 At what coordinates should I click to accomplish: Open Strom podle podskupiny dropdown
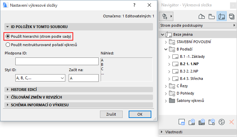pos(198,25)
